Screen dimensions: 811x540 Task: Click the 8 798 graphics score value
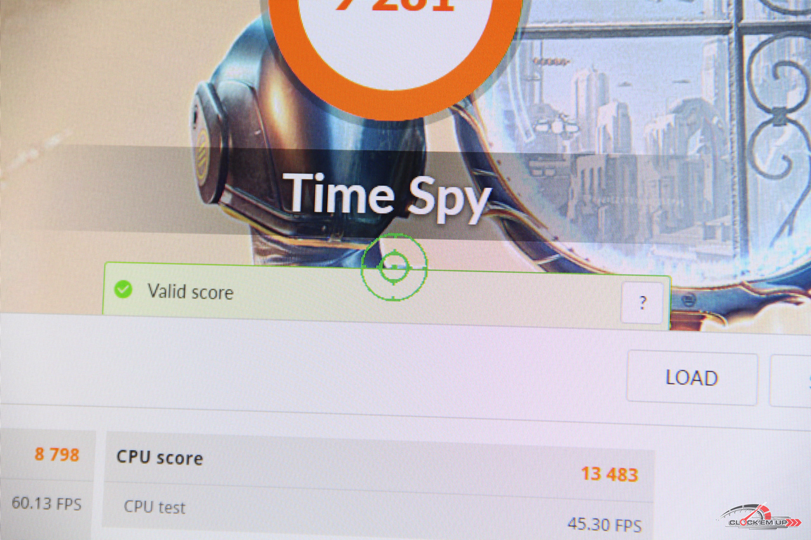point(57,454)
